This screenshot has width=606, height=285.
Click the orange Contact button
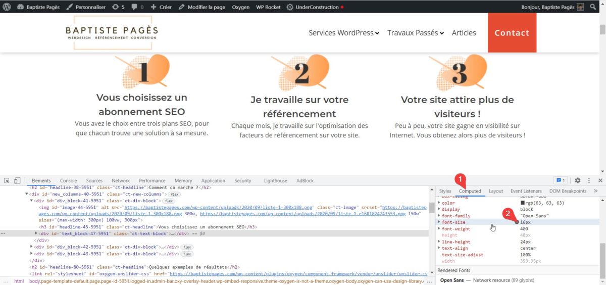[512, 33]
